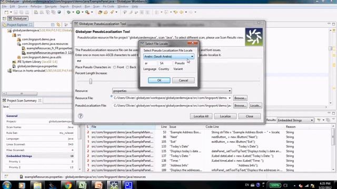
Task: Open the Navigate menu
Action: coord(51,6)
